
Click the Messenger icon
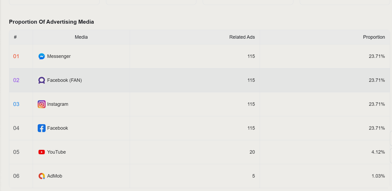(x=42, y=56)
